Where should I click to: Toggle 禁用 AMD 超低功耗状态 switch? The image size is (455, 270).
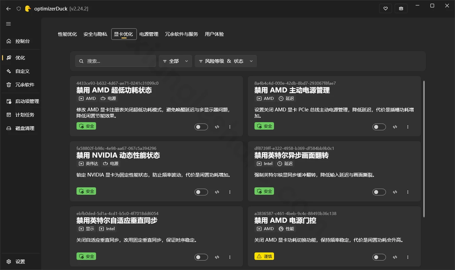click(x=201, y=127)
